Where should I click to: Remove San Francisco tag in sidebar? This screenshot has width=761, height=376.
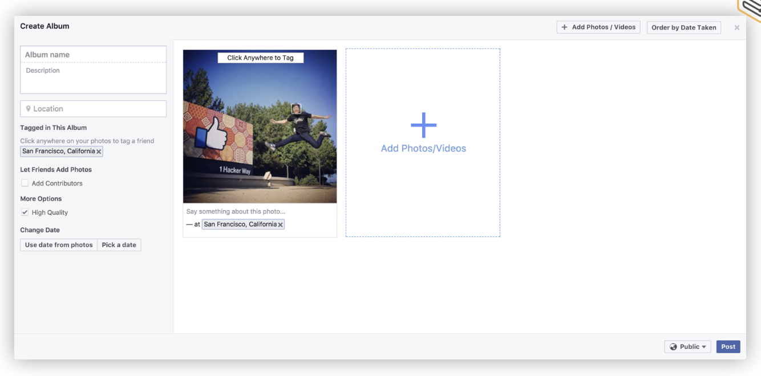coord(99,152)
